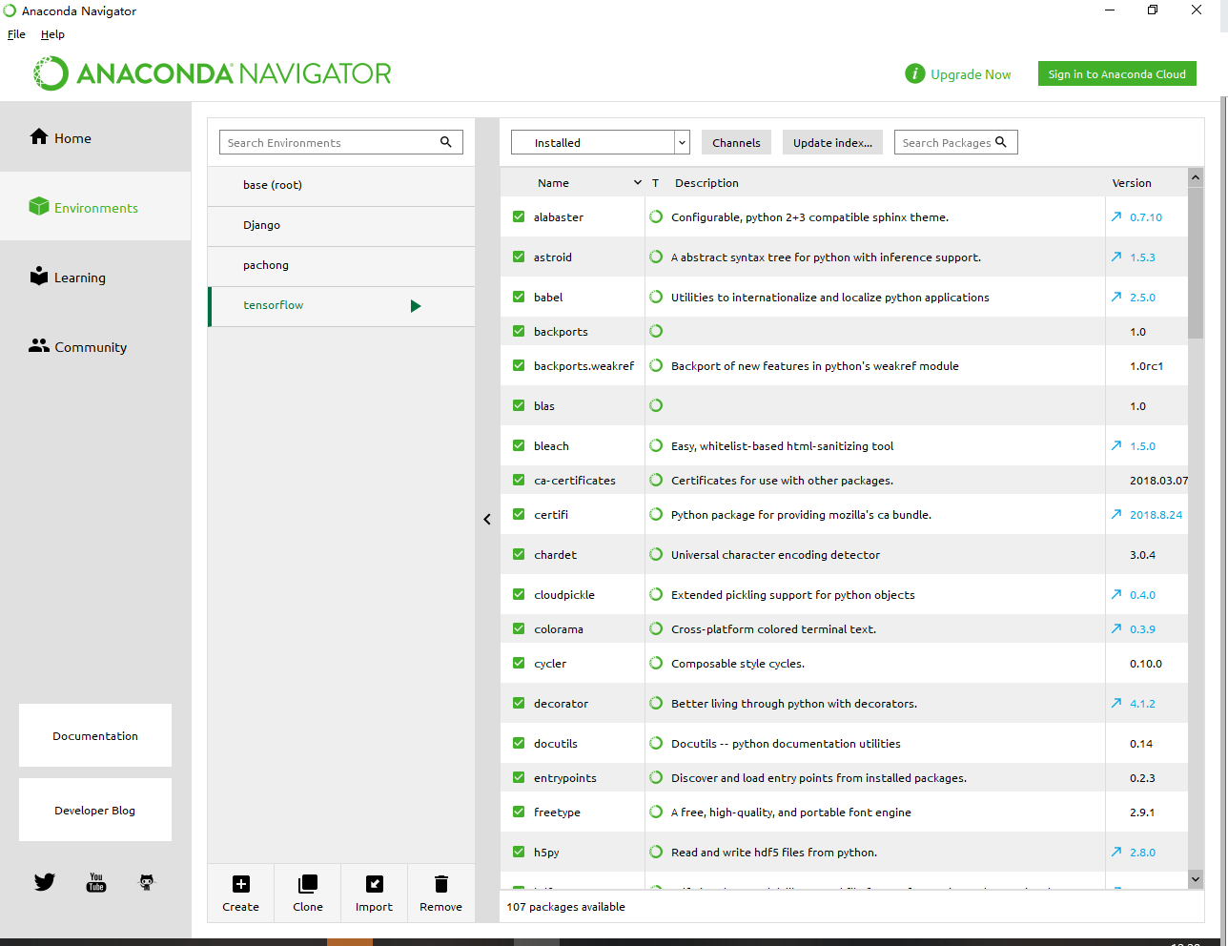Screen dimensions: 1228x946
Task: Click the Update index... button
Action: click(x=832, y=142)
